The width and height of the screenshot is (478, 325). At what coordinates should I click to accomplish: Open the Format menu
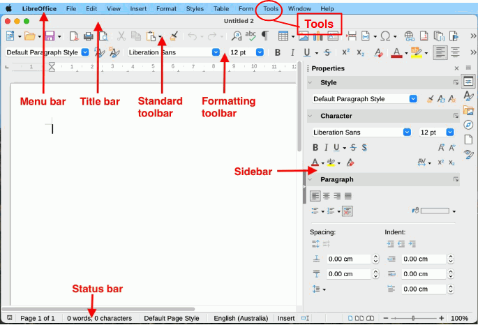click(x=166, y=9)
